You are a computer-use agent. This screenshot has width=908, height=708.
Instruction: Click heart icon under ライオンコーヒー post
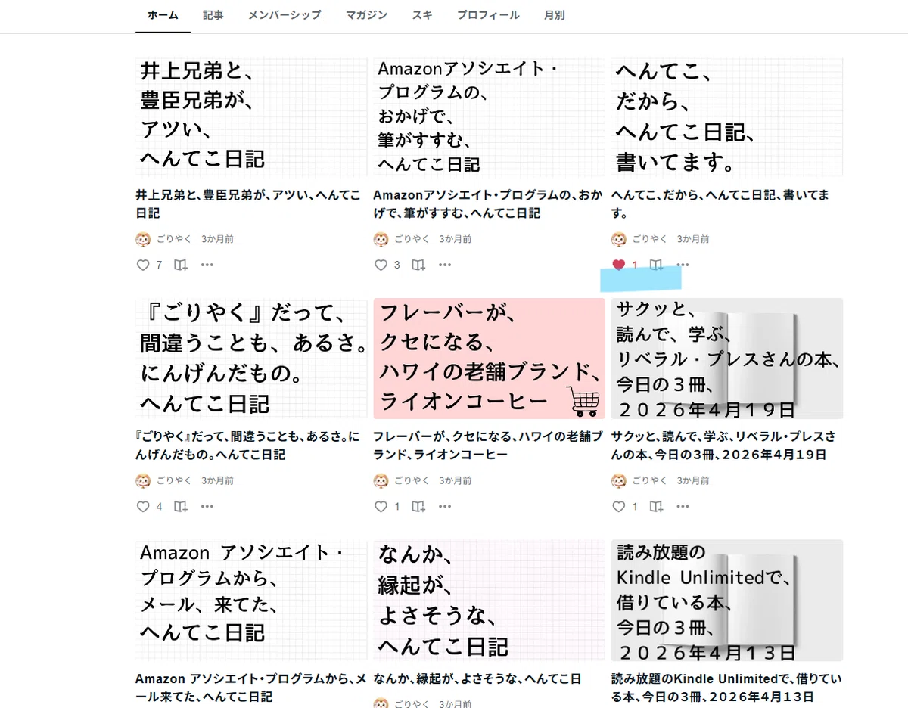[381, 507]
